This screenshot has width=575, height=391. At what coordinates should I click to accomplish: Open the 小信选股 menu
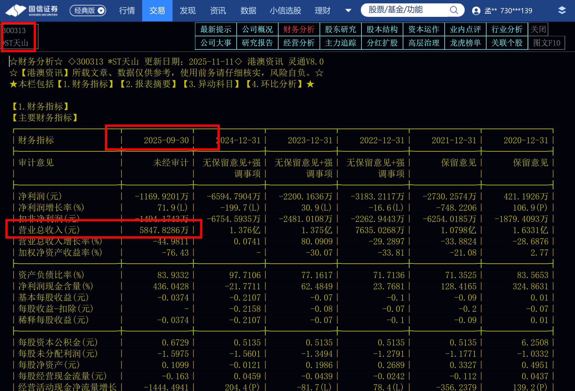(x=285, y=11)
